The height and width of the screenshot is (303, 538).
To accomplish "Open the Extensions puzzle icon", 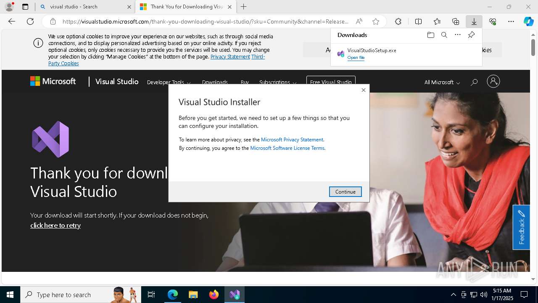I will [x=398, y=21].
